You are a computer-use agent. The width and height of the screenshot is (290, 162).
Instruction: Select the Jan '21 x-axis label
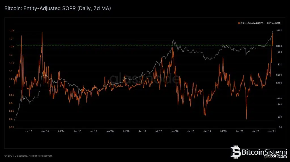tap(272, 131)
